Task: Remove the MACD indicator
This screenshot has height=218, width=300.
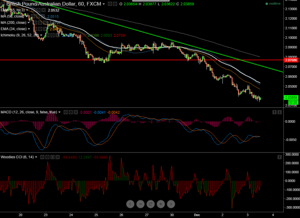Action: pyautogui.click(x=76, y=112)
